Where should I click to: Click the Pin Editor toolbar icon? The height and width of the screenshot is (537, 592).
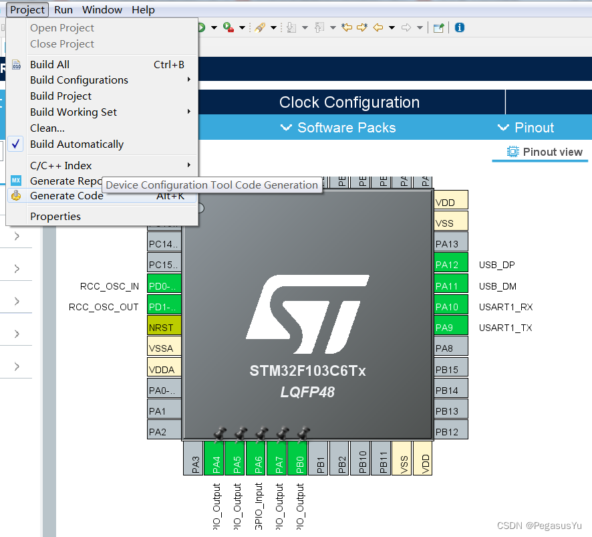pos(439,27)
